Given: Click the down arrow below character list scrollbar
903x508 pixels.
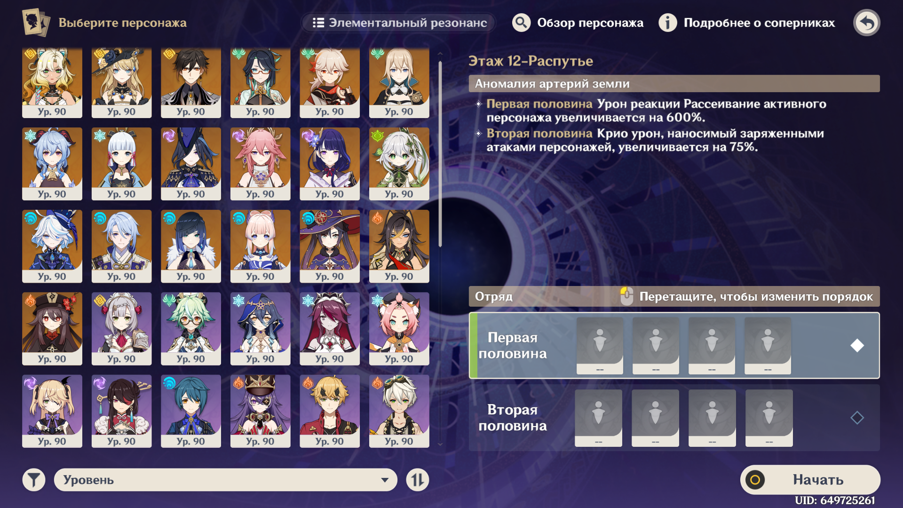Looking at the screenshot, I should click(440, 444).
